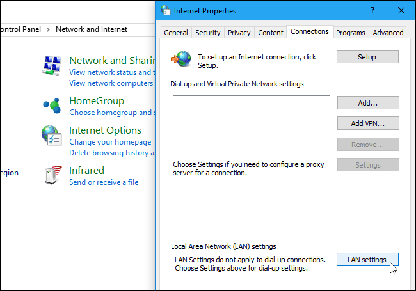Click the Add VPN... button
The width and height of the screenshot is (416, 291).
368,123
